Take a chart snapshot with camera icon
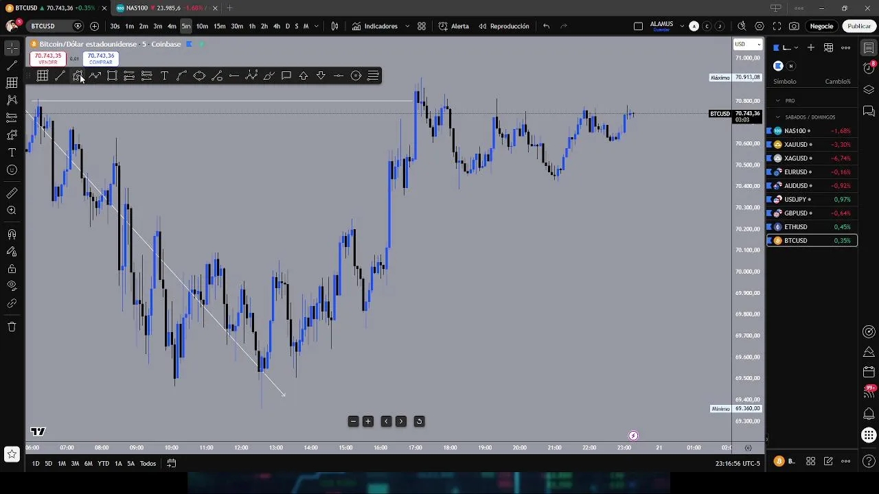Screen dimensions: 879x494 tap(794, 26)
